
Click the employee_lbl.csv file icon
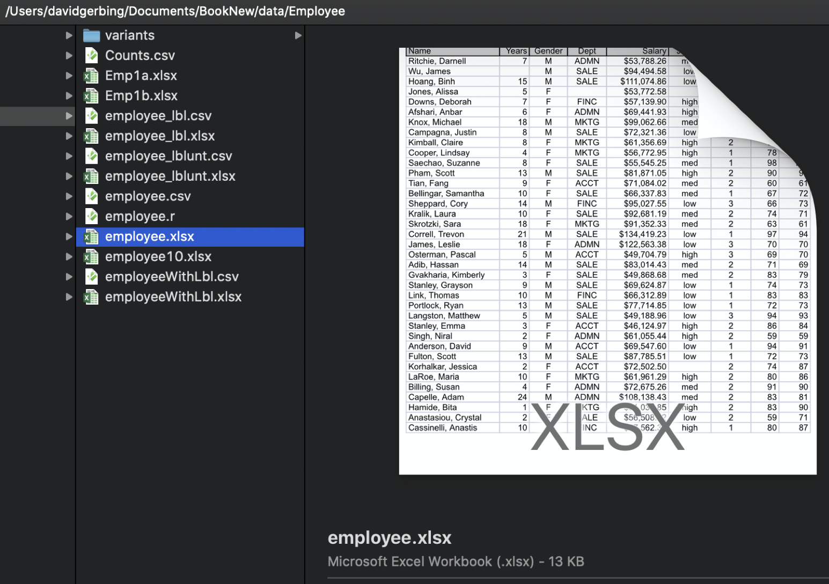pos(92,116)
